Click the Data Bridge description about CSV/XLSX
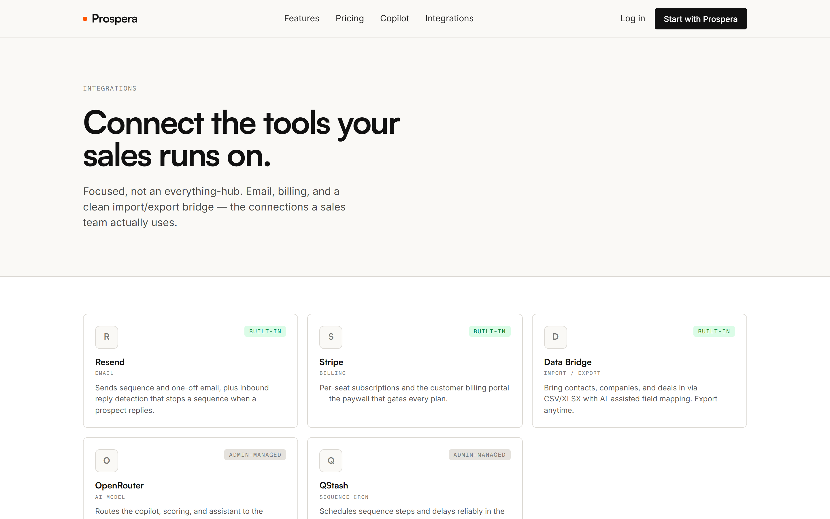Image resolution: width=830 pixels, height=519 pixels. [630, 399]
